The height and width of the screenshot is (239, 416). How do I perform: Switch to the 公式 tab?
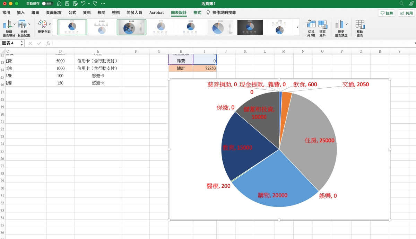pyautogui.click(x=72, y=12)
